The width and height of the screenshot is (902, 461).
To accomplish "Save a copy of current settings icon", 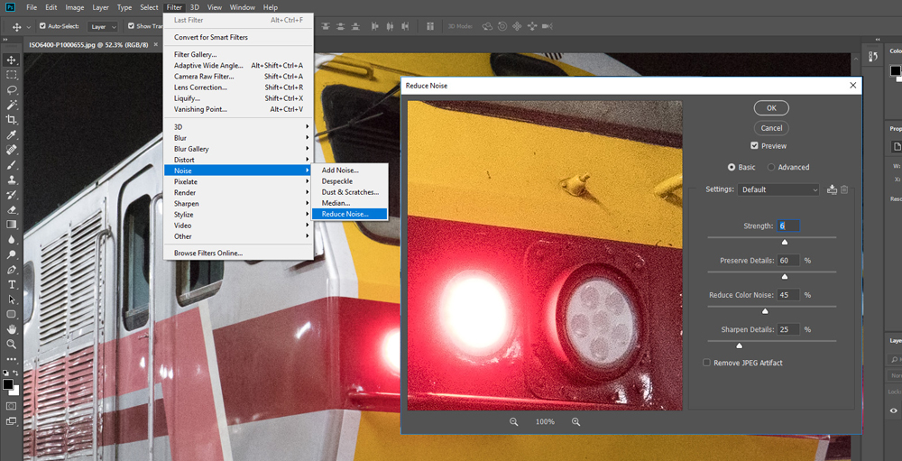I will point(832,189).
